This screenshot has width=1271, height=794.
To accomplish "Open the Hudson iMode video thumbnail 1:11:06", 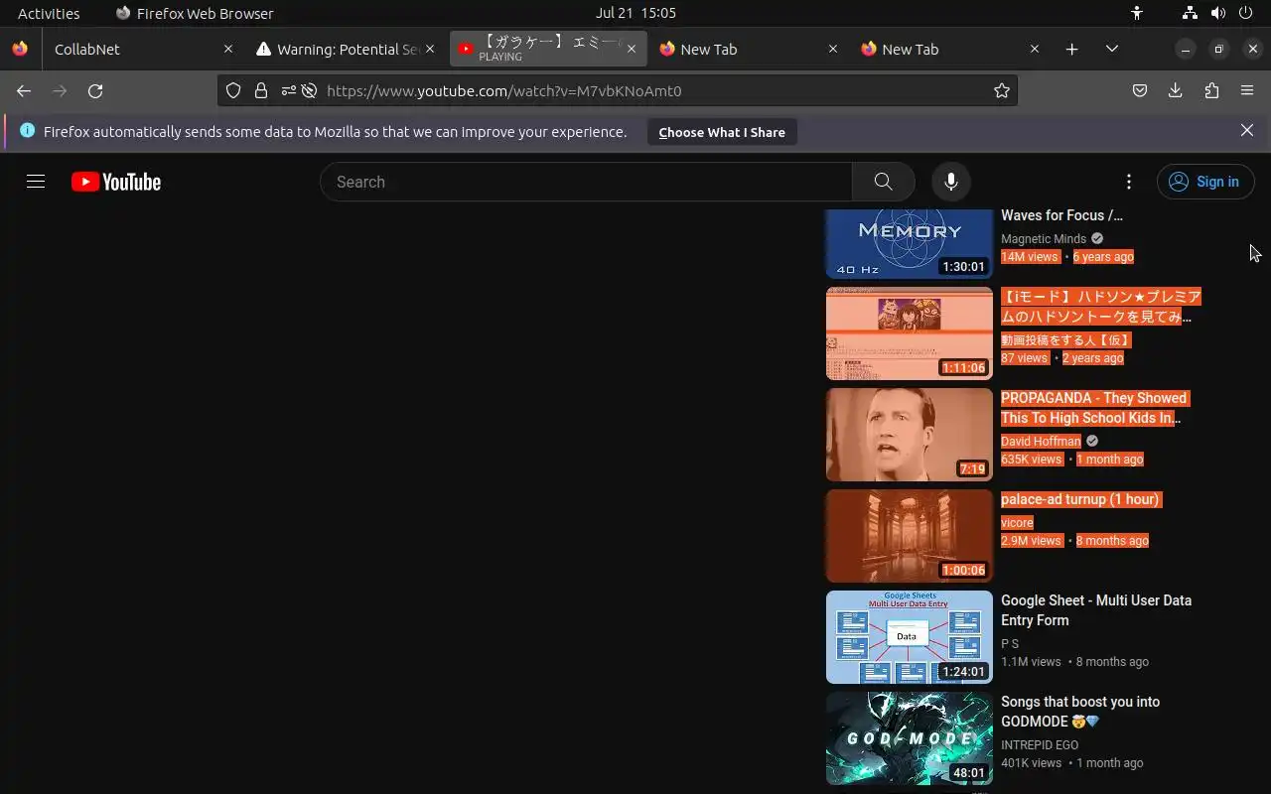I will click(910, 333).
